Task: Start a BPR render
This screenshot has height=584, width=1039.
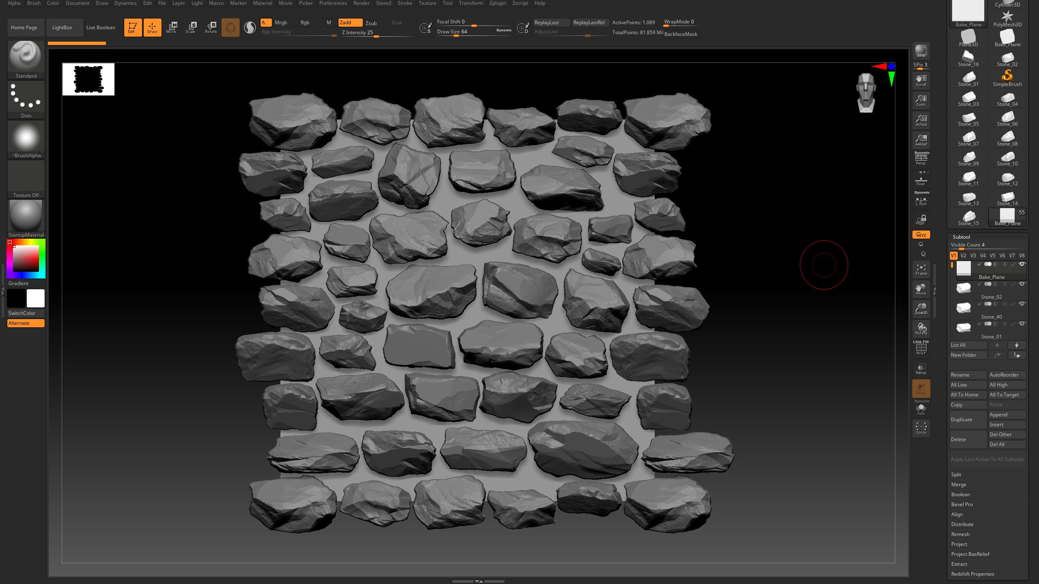Action: pyautogui.click(x=921, y=51)
